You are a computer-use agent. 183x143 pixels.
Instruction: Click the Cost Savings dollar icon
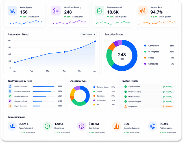pos(82,126)
